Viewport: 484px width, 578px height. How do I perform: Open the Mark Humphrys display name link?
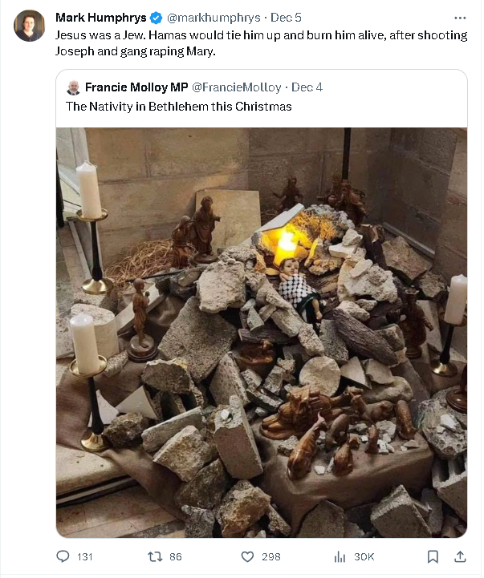coord(100,17)
